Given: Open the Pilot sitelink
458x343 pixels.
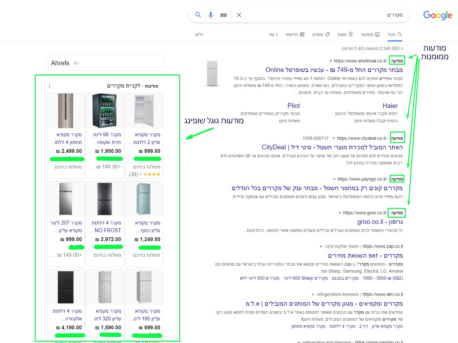Looking at the screenshot, I should [x=294, y=106].
